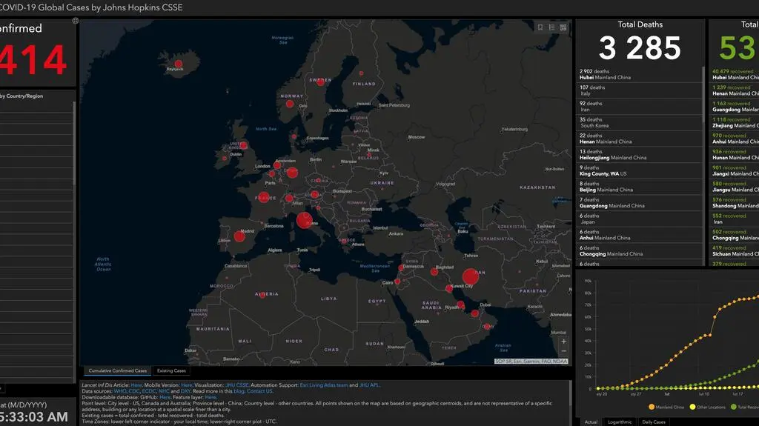This screenshot has height=426, width=759.
Task: Switch chart to Daily Cases tab
Action: (654, 422)
